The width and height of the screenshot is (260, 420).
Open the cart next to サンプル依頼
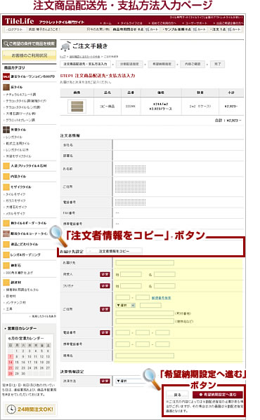click(x=200, y=29)
